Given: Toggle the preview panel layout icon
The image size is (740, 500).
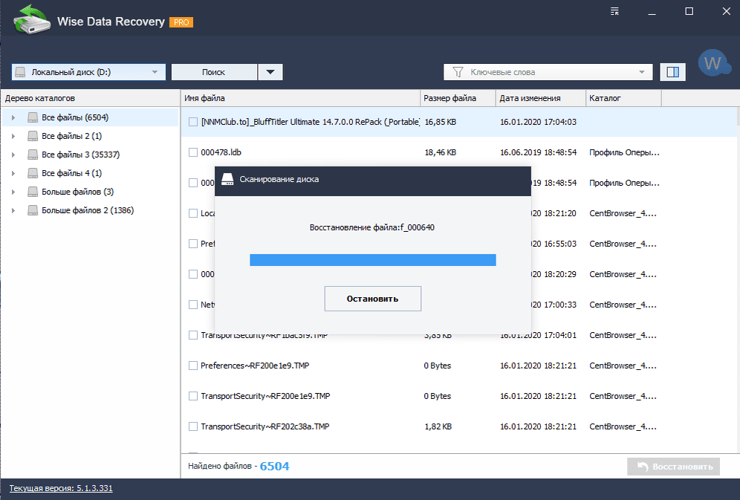Looking at the screenshot, I should 672,72.
